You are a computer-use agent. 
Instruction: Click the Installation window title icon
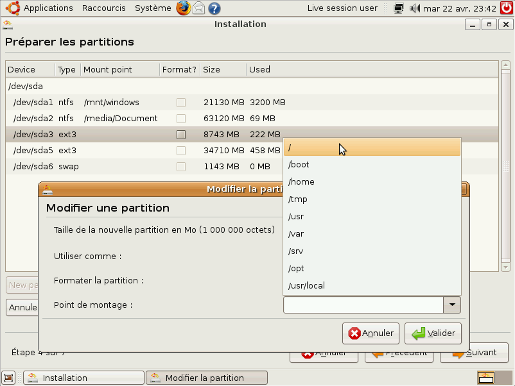click(7, 25)
